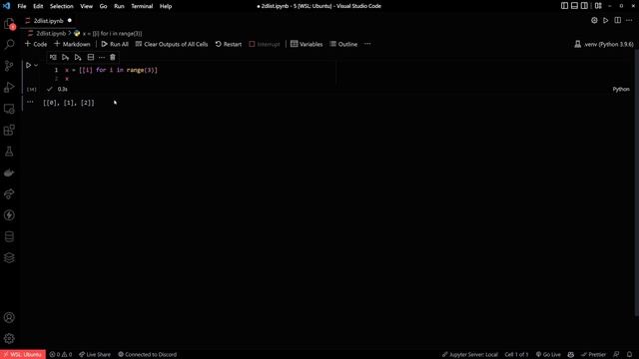
Task: Click the WSL: Ubuntu remote indicator
Action: (23, 355)
